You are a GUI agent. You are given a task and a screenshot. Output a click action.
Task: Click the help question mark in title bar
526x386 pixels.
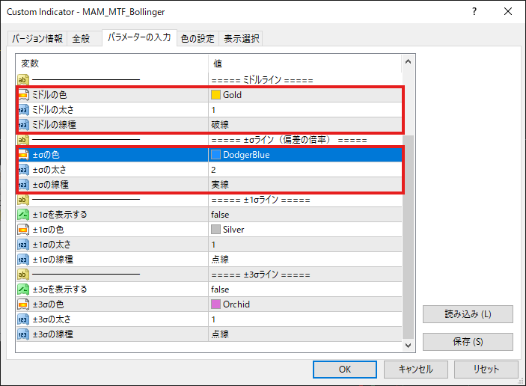(x=474, y=11)
